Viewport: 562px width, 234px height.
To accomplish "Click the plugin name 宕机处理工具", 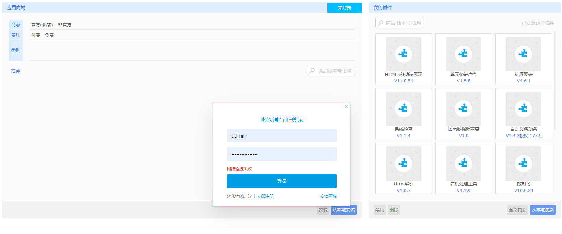I will [464, 184].
